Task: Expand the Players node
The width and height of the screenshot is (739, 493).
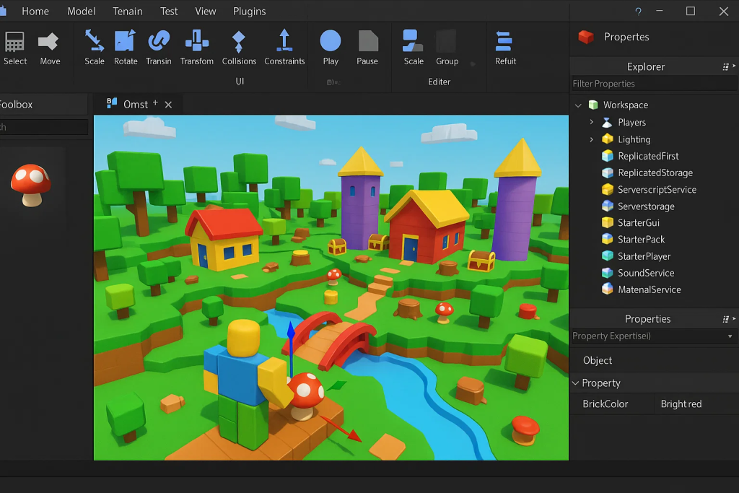Action: pos(592,122)
